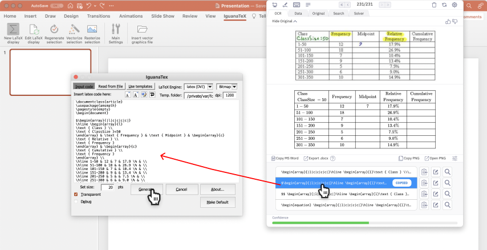This screenshot has height=250, width=487.
Task: Go to the first OCR snip
Action: 342,5
